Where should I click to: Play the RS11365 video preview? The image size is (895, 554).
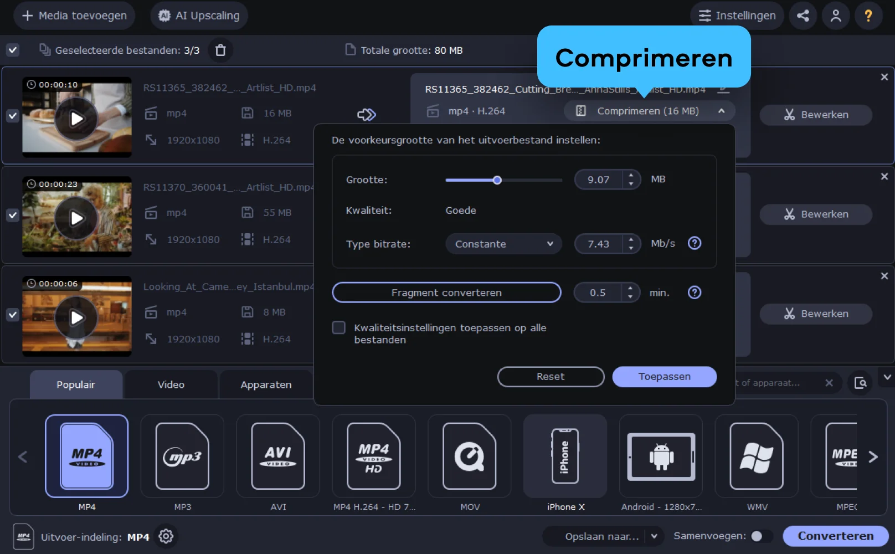76,119
